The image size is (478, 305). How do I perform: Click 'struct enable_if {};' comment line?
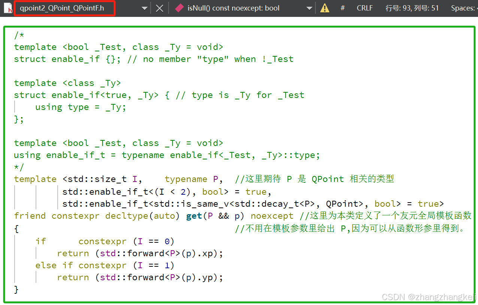pyautogui.click(x=154, y=59)
